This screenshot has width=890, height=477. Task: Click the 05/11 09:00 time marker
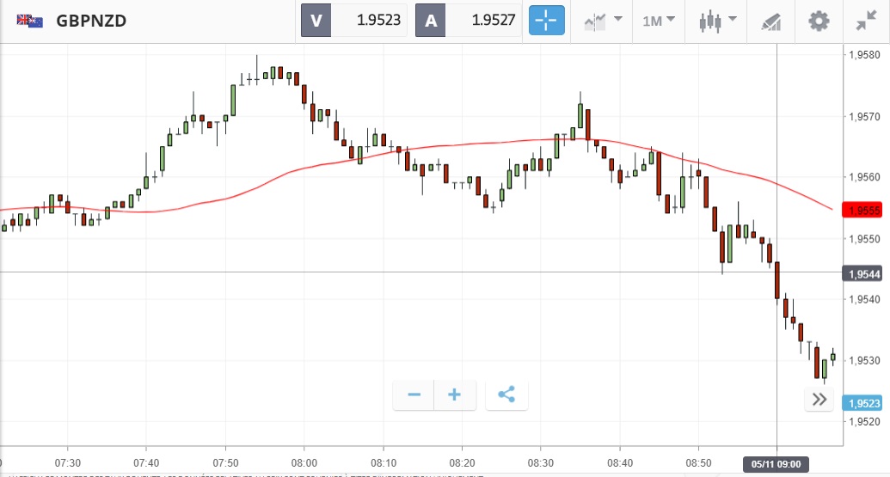pos(776,464)
